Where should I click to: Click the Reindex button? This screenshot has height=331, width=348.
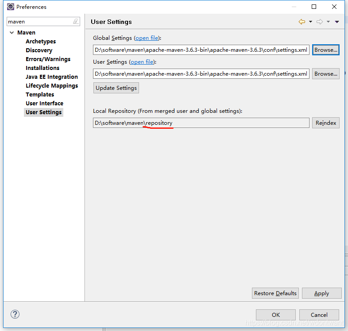point(325,123)
